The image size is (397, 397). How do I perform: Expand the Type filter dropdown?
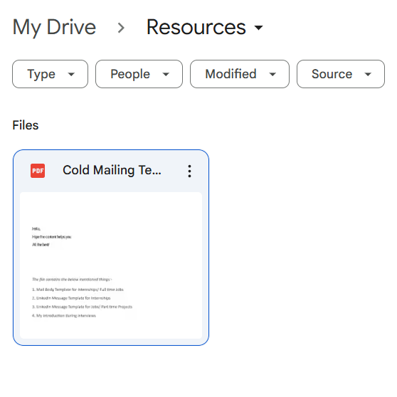pyautogui.click(x=50, y=74)
